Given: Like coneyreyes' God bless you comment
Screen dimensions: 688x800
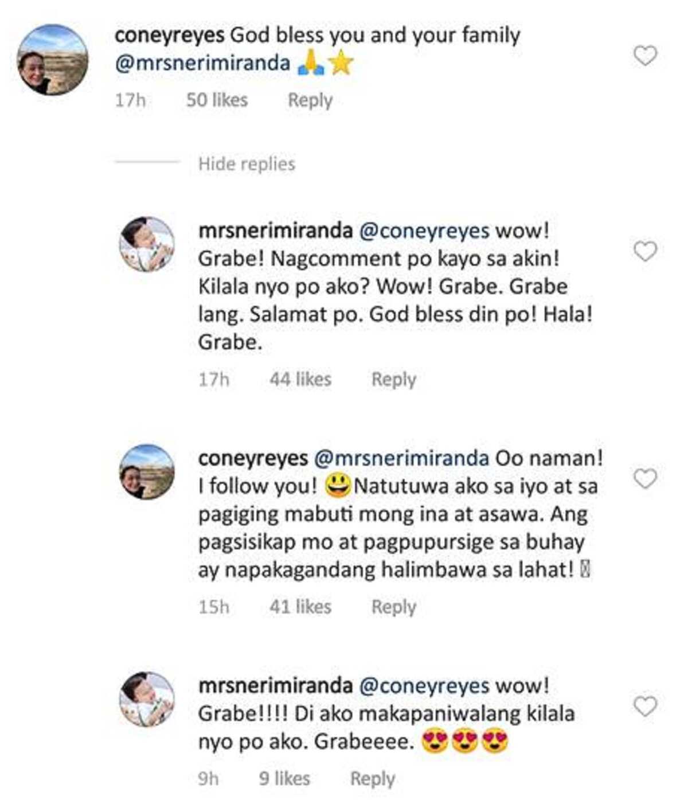Looking at the screenshot, I should [645, 56].
